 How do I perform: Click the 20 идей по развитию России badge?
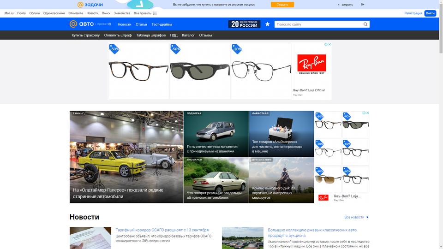[244, 24]
